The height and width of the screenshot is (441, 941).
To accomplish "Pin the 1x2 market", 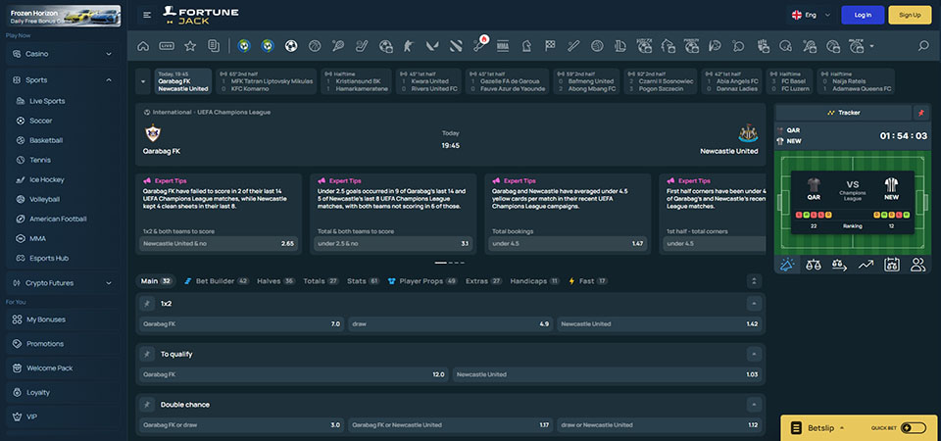I will [x=146, y=304].
